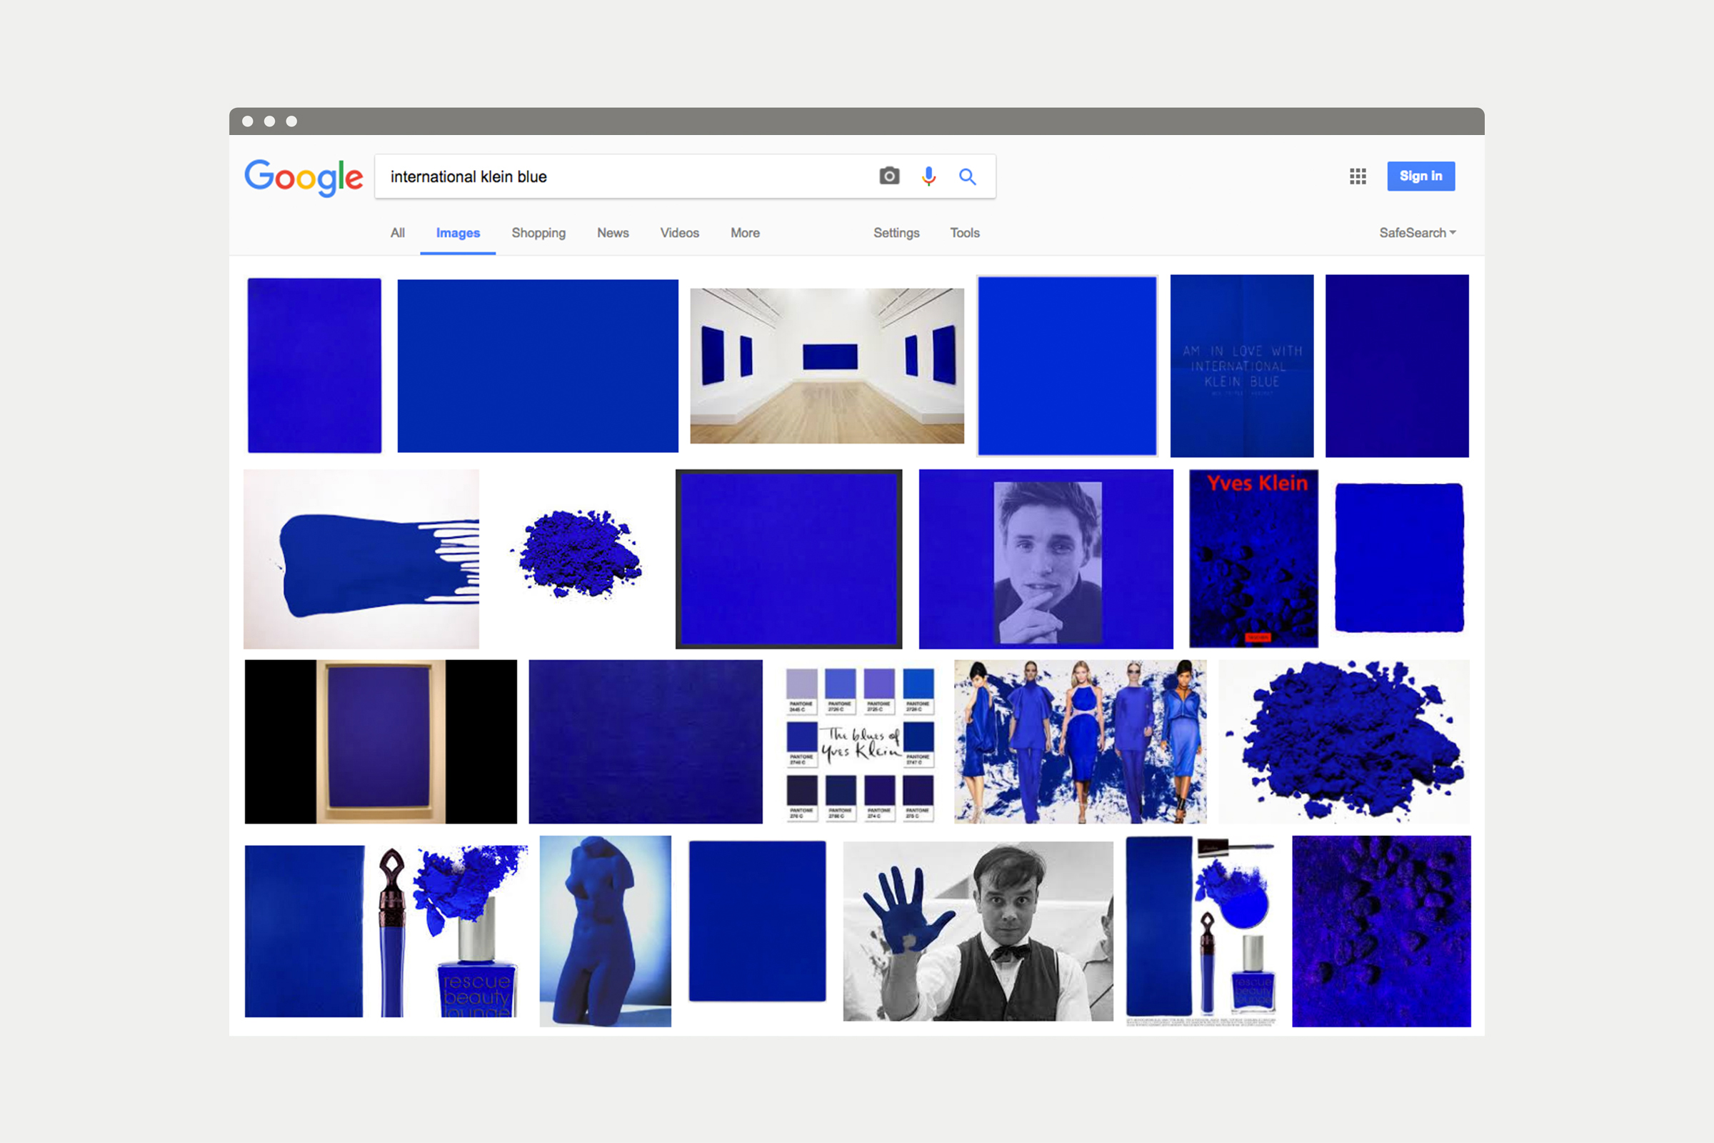The image size is (1714, 1143).
Task: Open the small blue pigment powder pile image
Action: click(578, 556)
